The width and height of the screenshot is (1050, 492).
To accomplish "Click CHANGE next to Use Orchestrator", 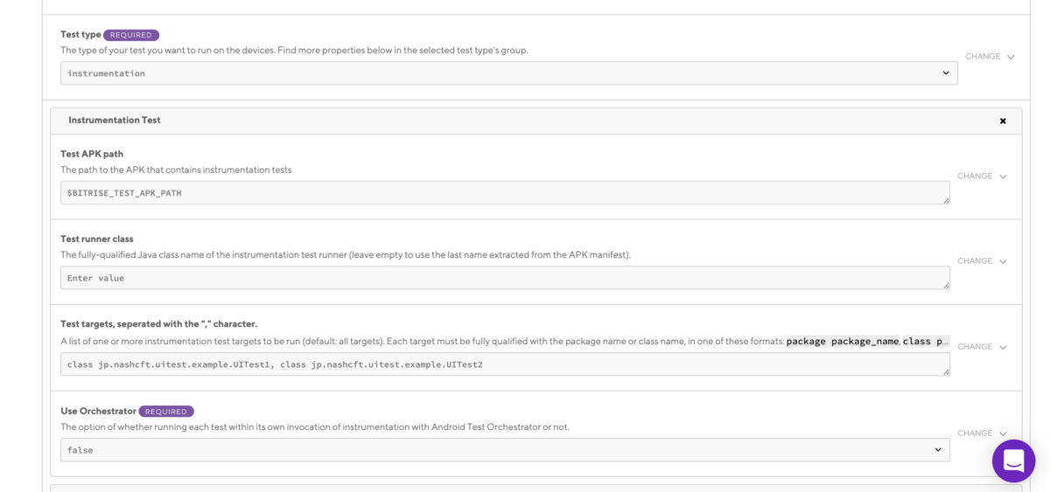I will point(982,433).
